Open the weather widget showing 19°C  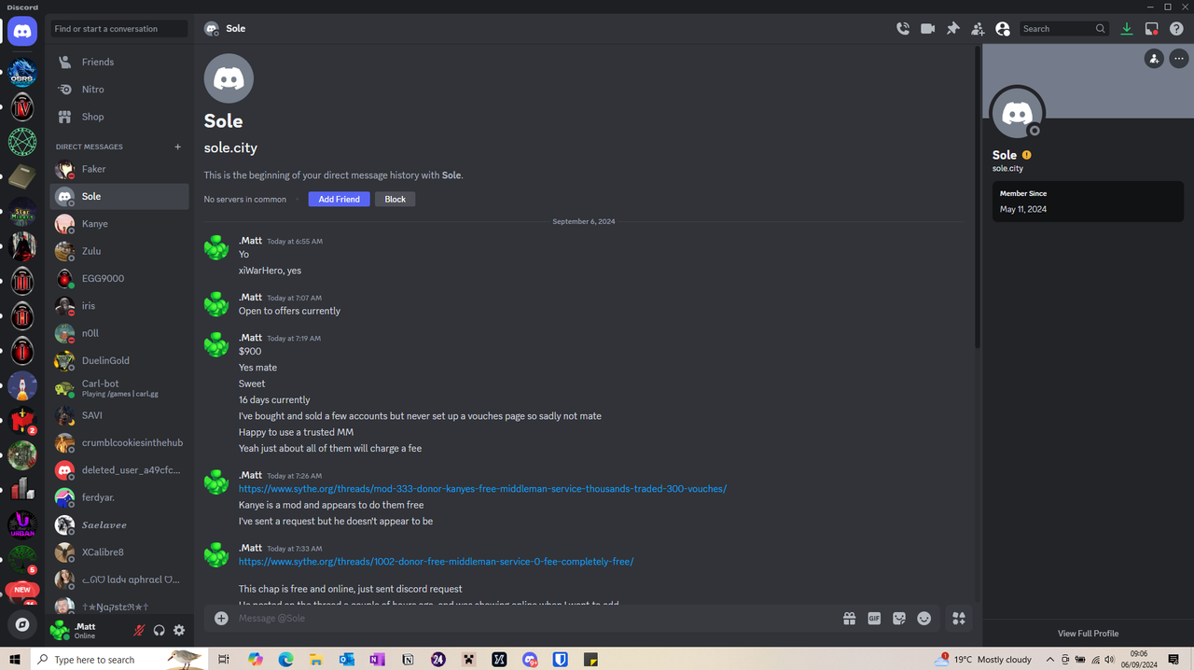point(982,660)
